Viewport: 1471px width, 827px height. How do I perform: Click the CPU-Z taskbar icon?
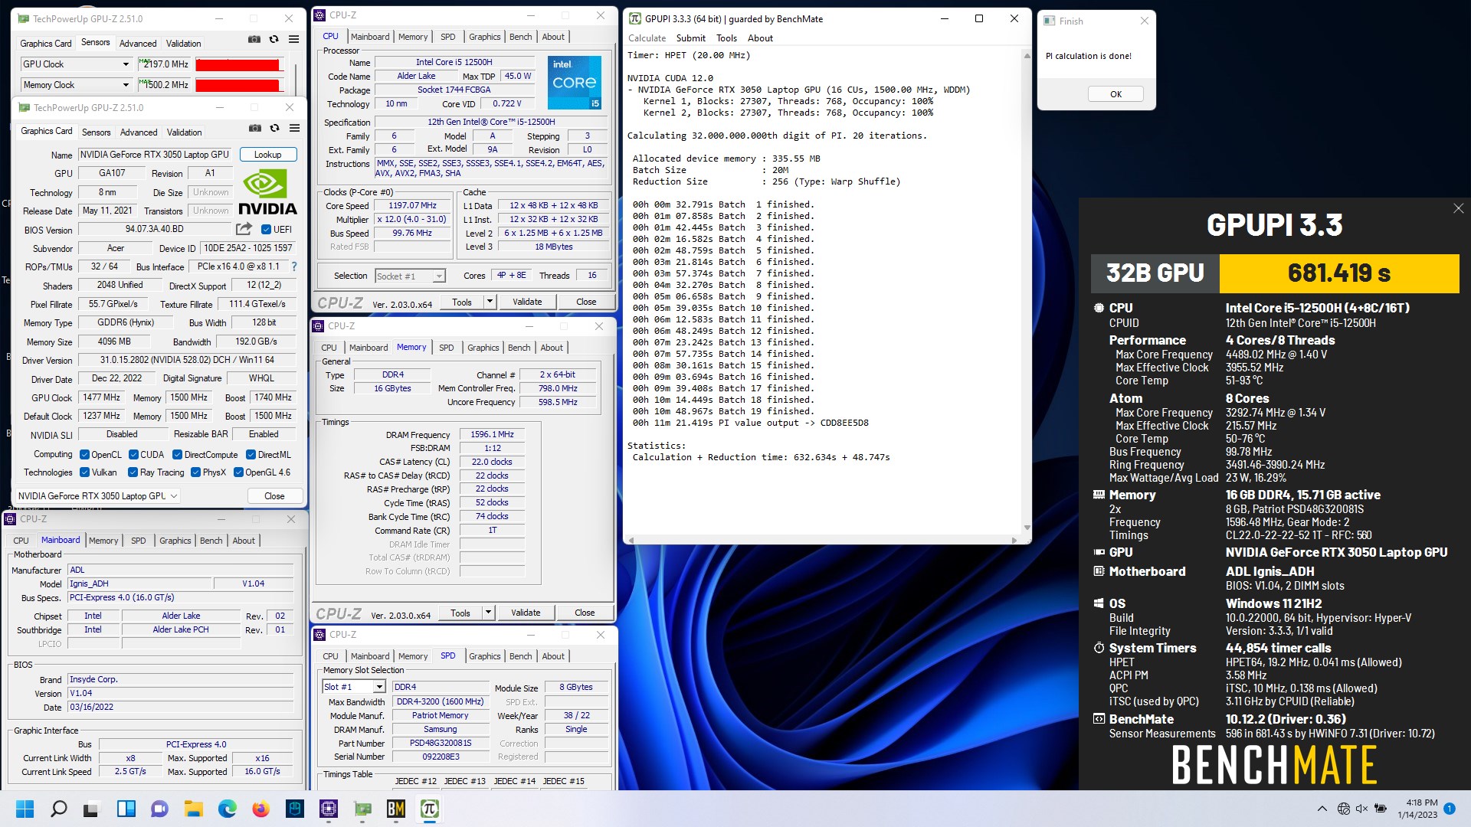329,809
